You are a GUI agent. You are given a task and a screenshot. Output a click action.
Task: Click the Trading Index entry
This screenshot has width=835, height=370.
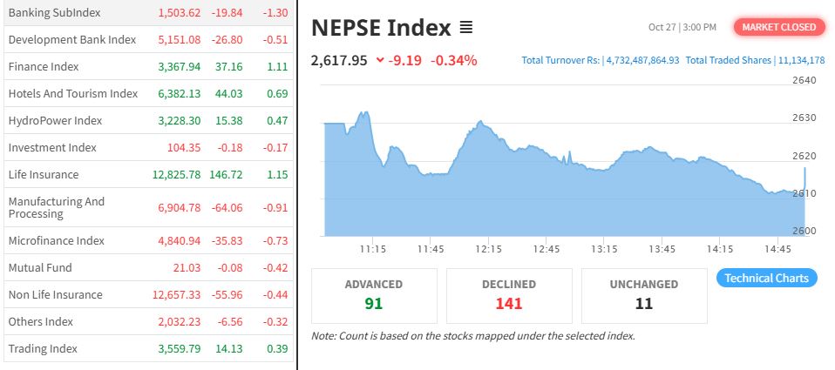pyautogui.click(x=43, y=349)
